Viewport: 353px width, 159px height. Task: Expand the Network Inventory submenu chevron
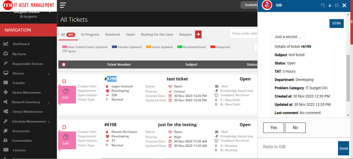pyautogui.click(x=49, y=103)
